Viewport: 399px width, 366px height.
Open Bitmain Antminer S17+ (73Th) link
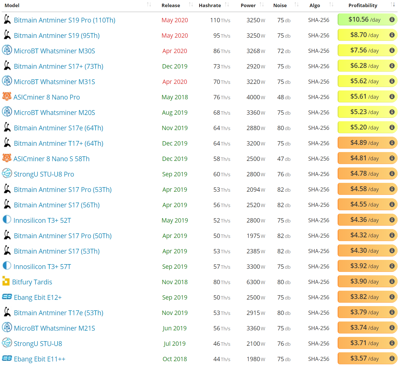(x=59, y=66)
